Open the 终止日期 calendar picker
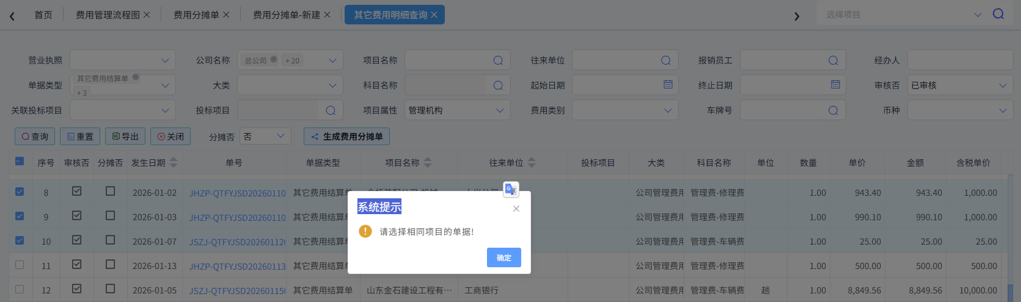Image resolution: width=1021 pixels, height=302 pixels. coord(835,85)
